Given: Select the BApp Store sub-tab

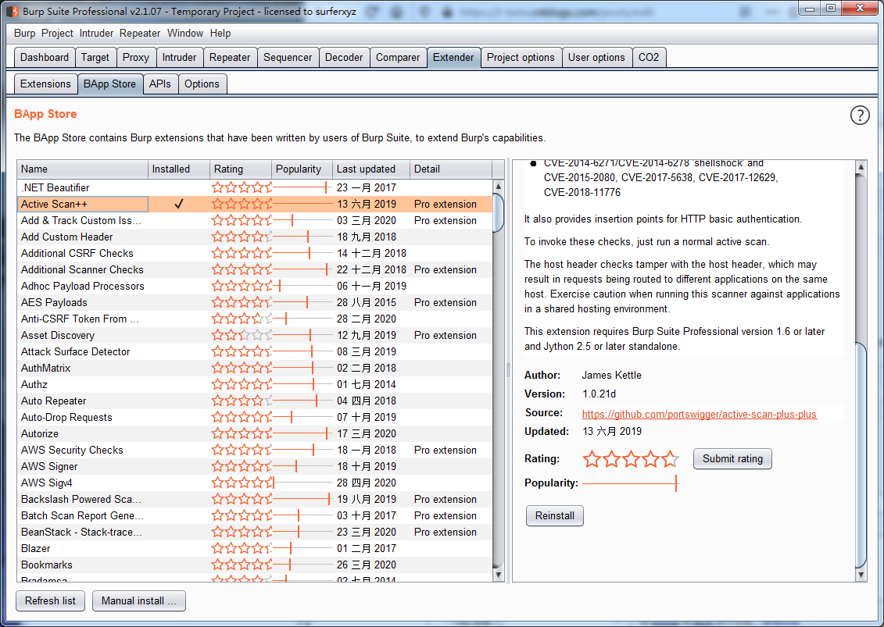Looking at the screenshot, I should coord(110,84).
